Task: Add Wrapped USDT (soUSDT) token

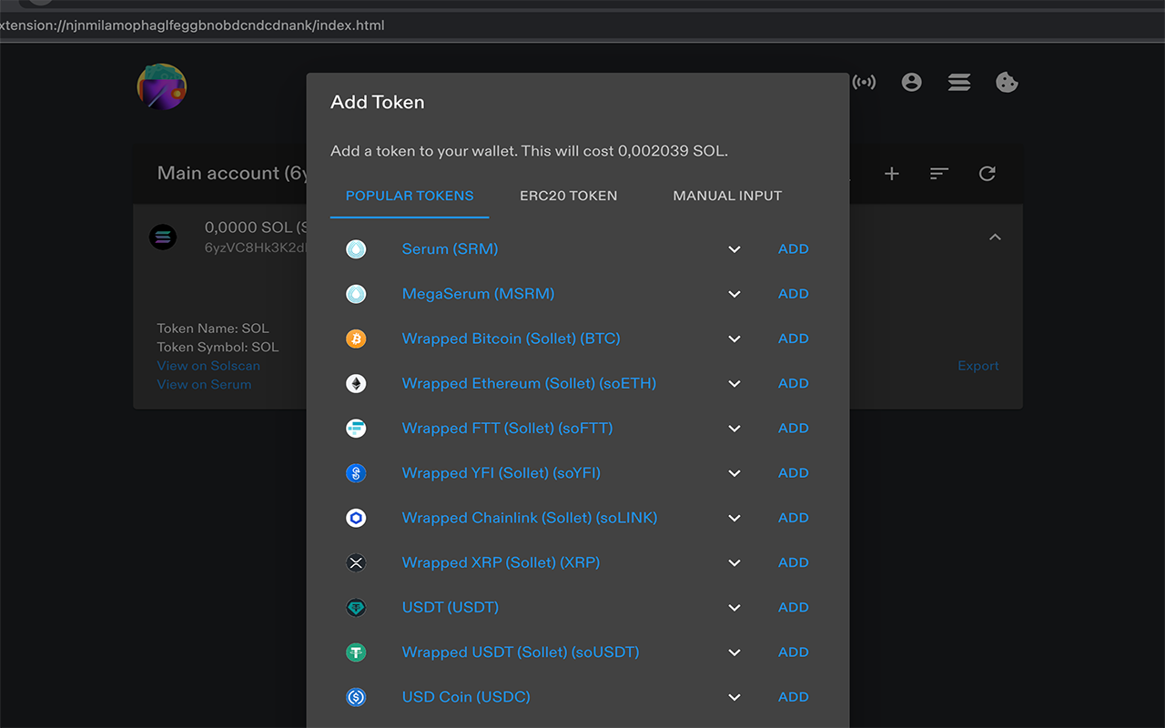Action: 794,652
